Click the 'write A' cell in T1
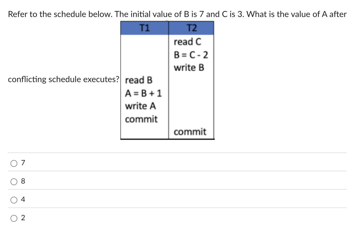Viewport: 354px width, 227px height. 140,106
